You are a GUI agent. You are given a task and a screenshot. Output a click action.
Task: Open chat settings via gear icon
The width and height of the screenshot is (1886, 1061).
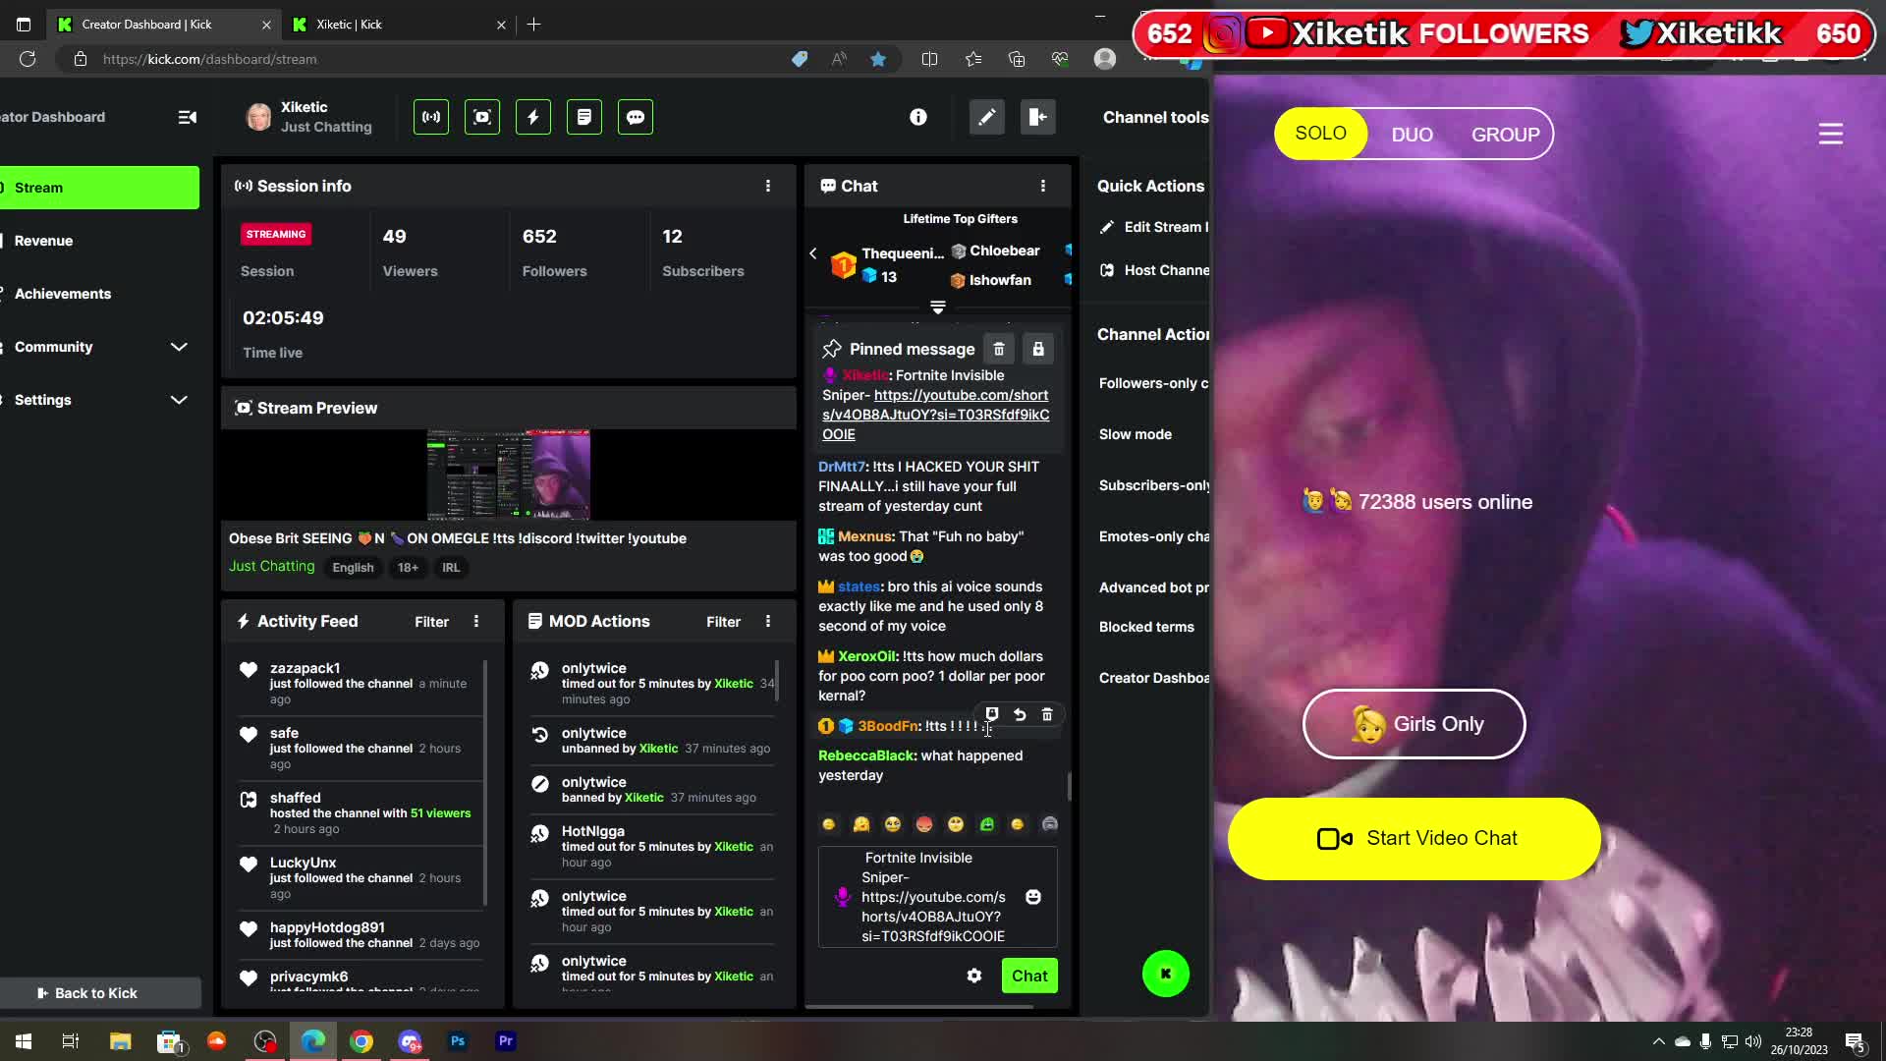pos(973,976)
